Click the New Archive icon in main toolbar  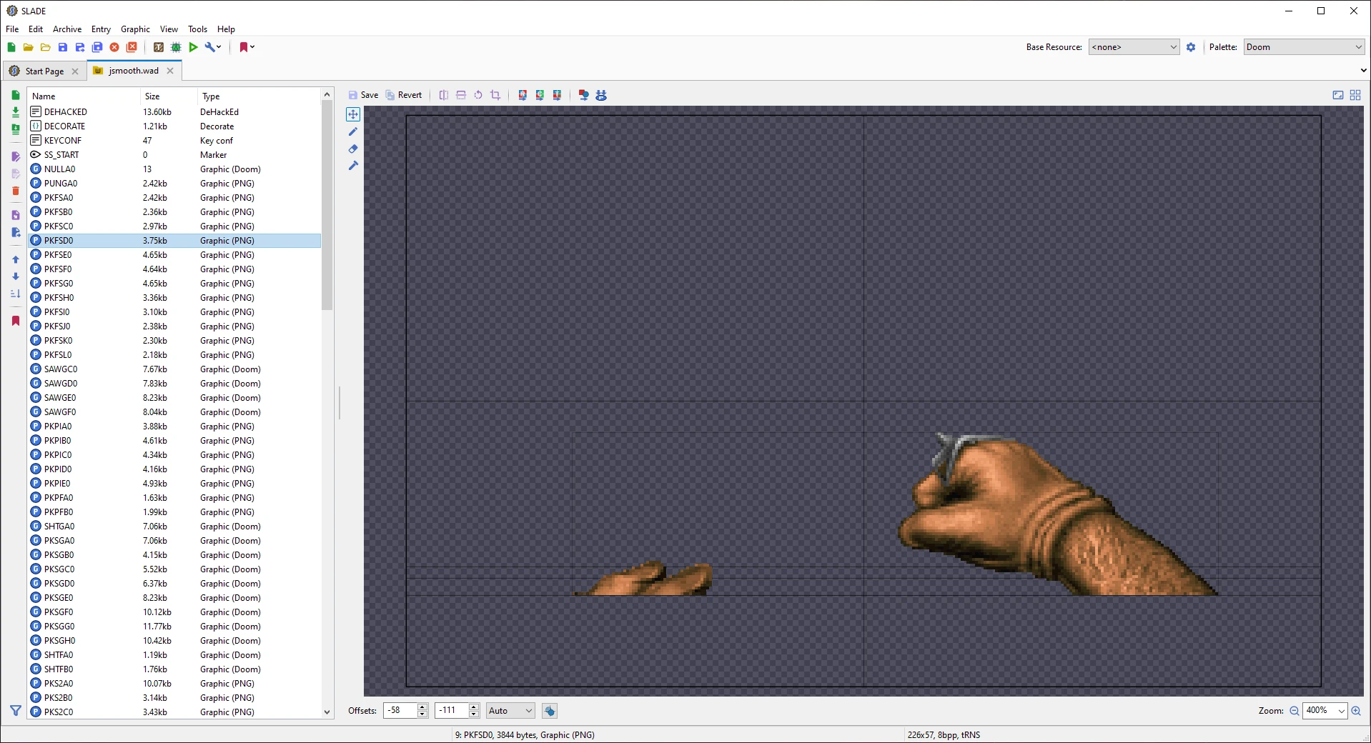click(x=11, y=47)
